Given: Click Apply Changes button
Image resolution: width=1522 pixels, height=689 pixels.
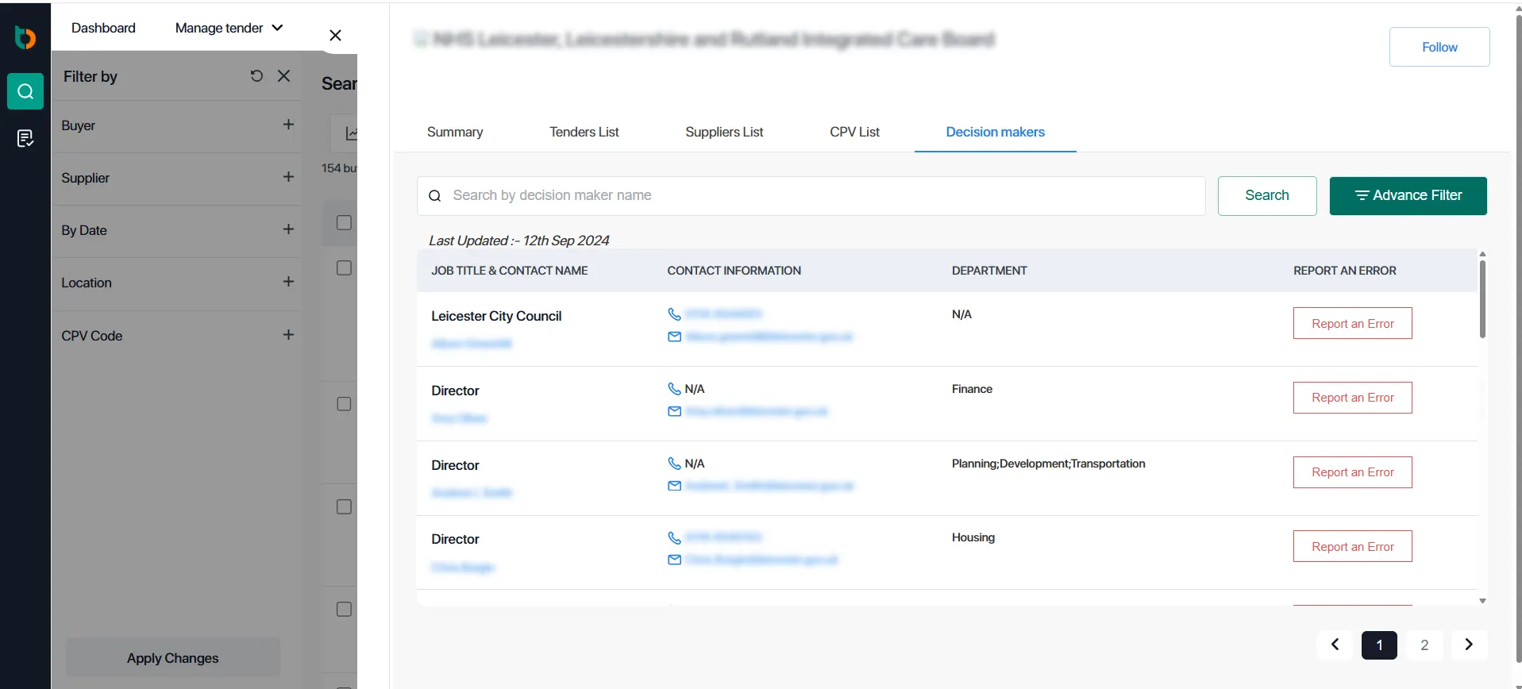Looking at the screenshot, I should click(x=173, y=658).
